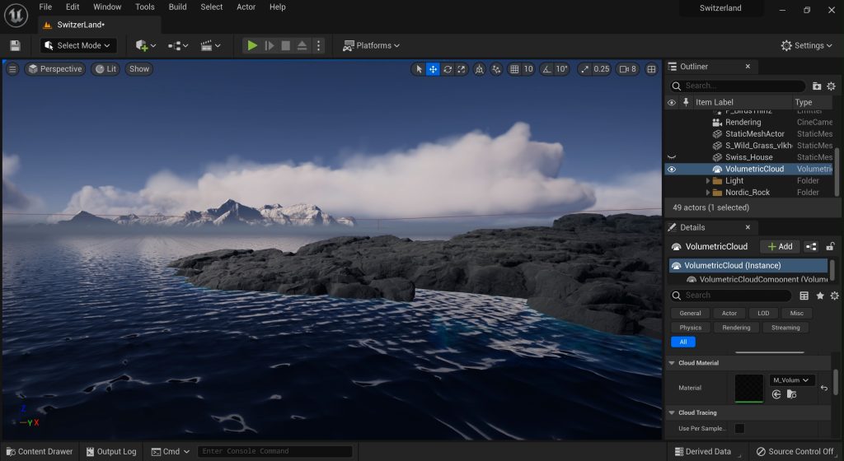This screenshot has height=461, width=844.
Task: Change rotation snap value 10°
Action: 561,69
